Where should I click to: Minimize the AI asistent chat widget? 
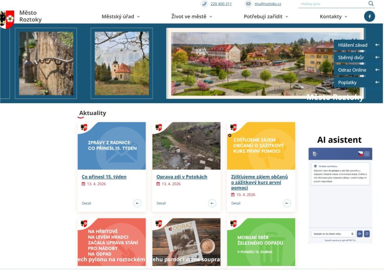pos(367,154)
